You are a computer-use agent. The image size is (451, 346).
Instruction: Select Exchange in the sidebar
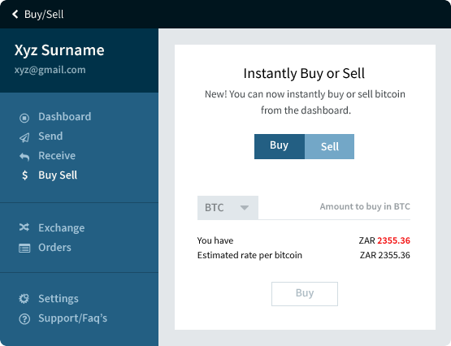click(x=62, y=228)
